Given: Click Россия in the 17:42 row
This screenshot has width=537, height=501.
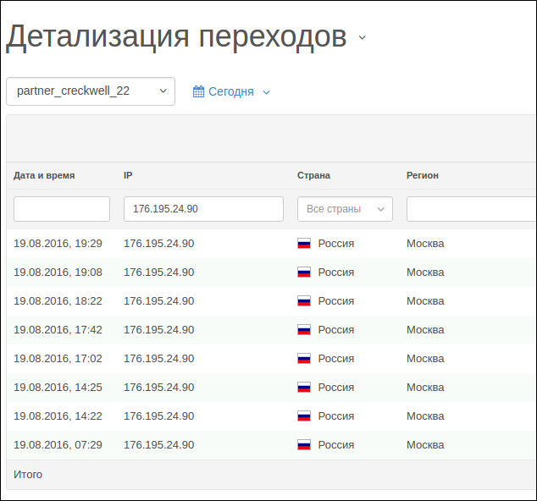Looking at the screenshot, I should pos(336,329).
